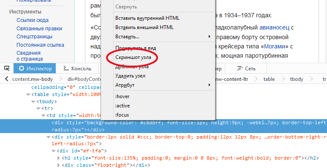Follow the авианосец link
The width and height of the screenshot is (327, 168).
[x=274, y=27]
